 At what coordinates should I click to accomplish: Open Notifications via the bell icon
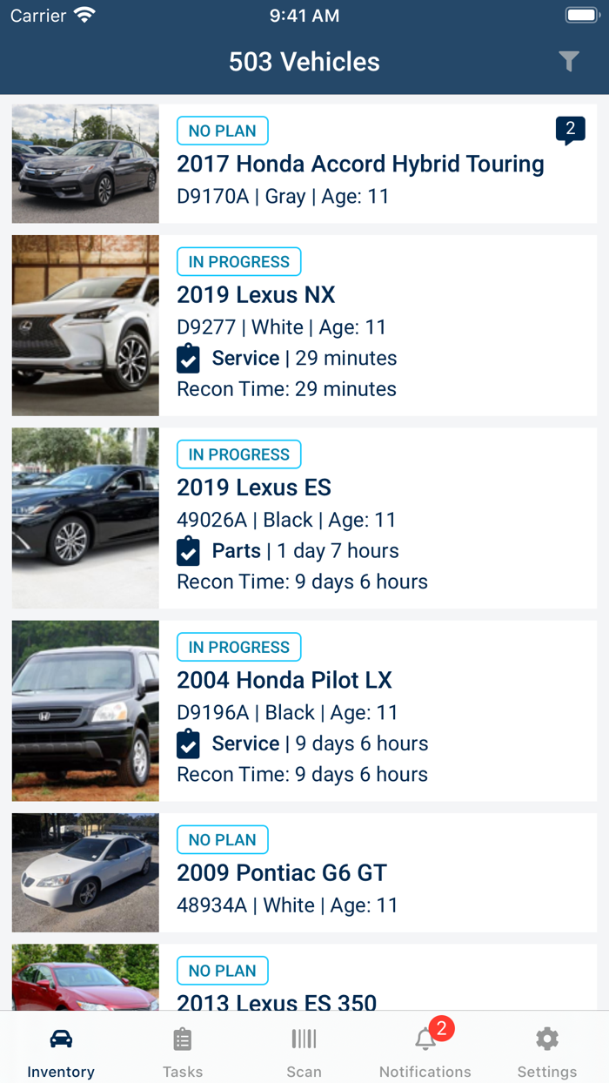[425, 1038]
